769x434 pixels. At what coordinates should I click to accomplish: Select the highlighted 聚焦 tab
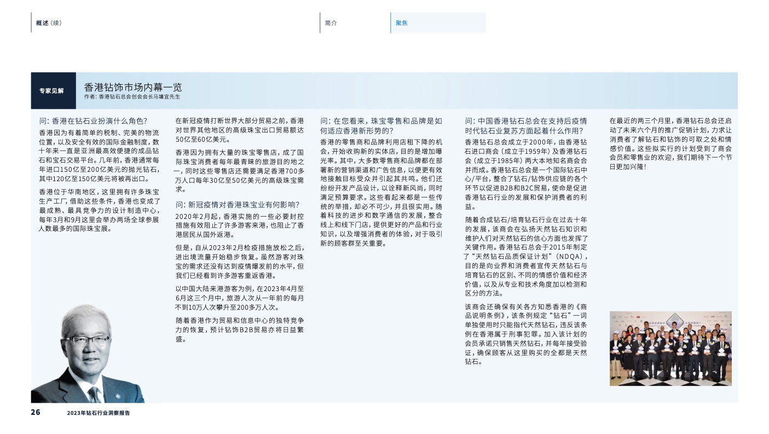click(x=402, y=23)
